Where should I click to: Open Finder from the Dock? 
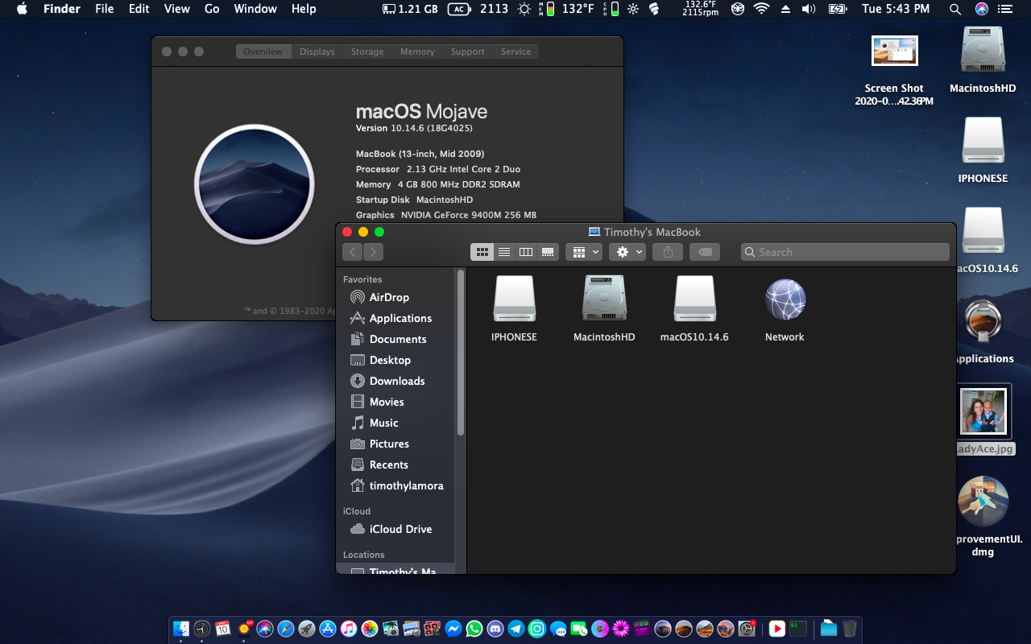[x=181, y=629]
